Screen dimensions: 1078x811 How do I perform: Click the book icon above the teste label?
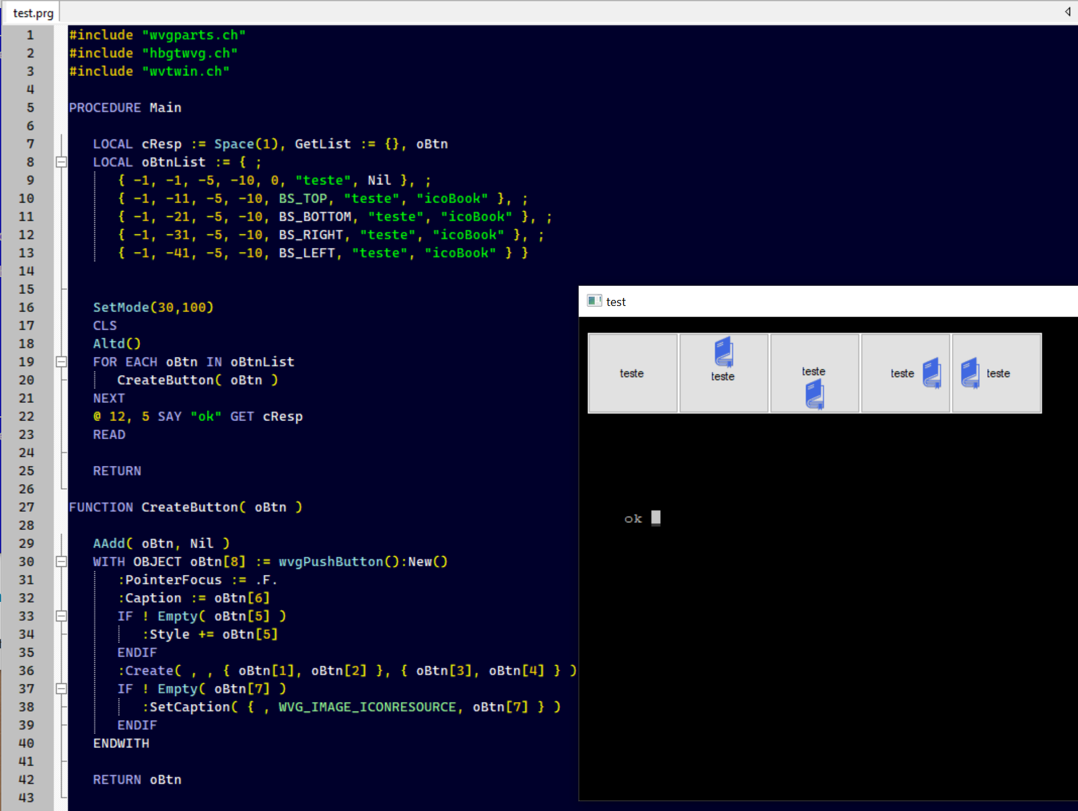click(x=723, y=351)
